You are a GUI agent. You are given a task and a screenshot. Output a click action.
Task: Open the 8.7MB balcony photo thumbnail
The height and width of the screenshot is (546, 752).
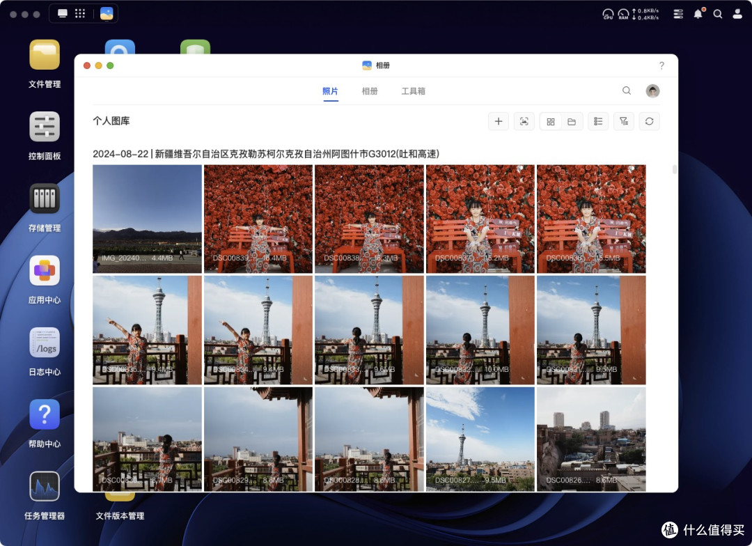click(147, 439)
